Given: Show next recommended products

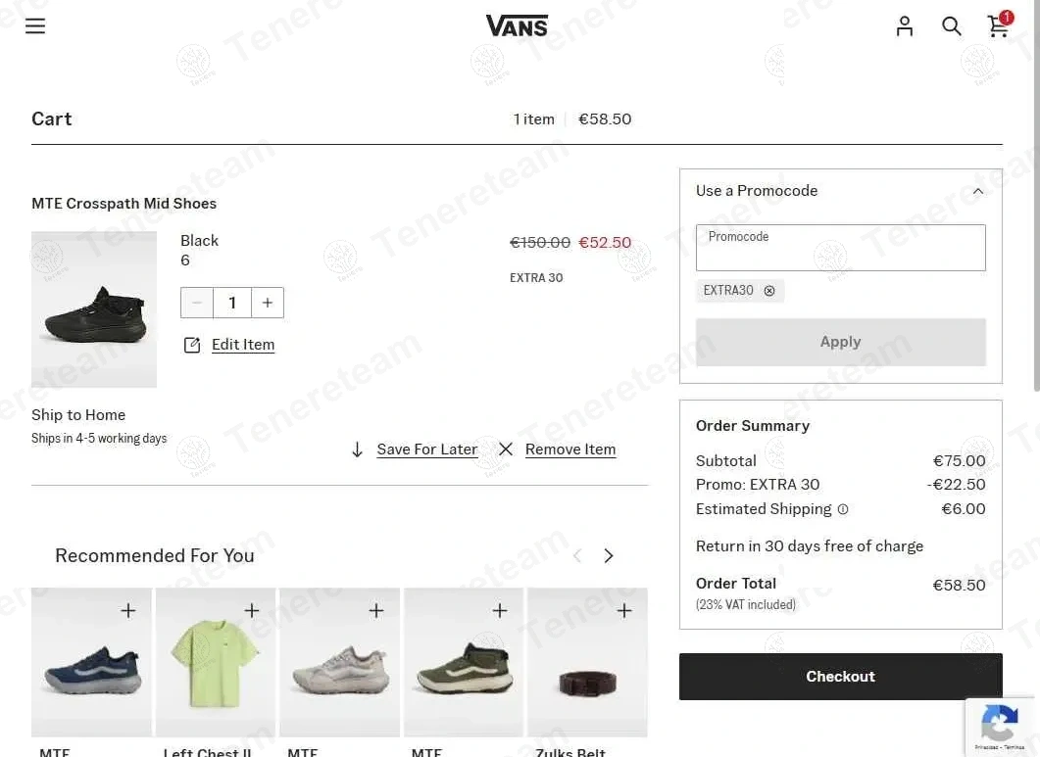Looking at the screenshot, I should tap(609, 556).
